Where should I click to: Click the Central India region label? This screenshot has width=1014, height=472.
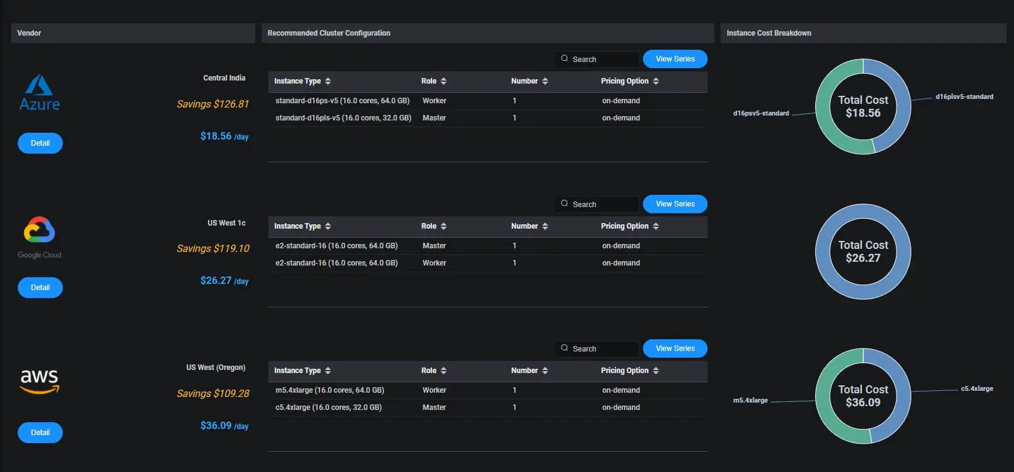pyautogui.click(x=224, y=78)
